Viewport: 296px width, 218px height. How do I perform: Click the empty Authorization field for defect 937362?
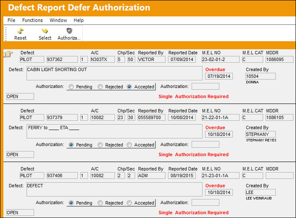click(x=205, y=86)
